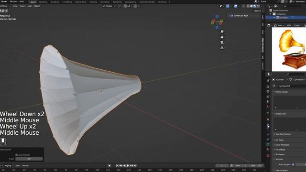This screenshot has height=172, width=306.
Task: Toggle viewport overlays button
Action: (236, 6)
